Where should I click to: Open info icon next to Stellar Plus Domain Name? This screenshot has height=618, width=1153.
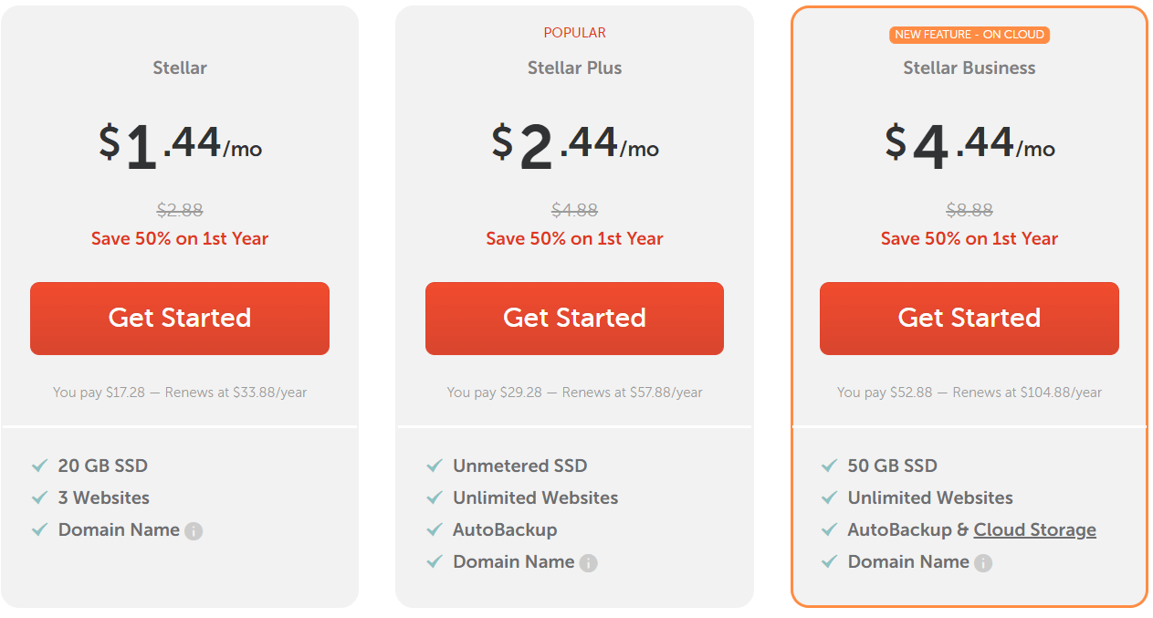coord(589,563)
